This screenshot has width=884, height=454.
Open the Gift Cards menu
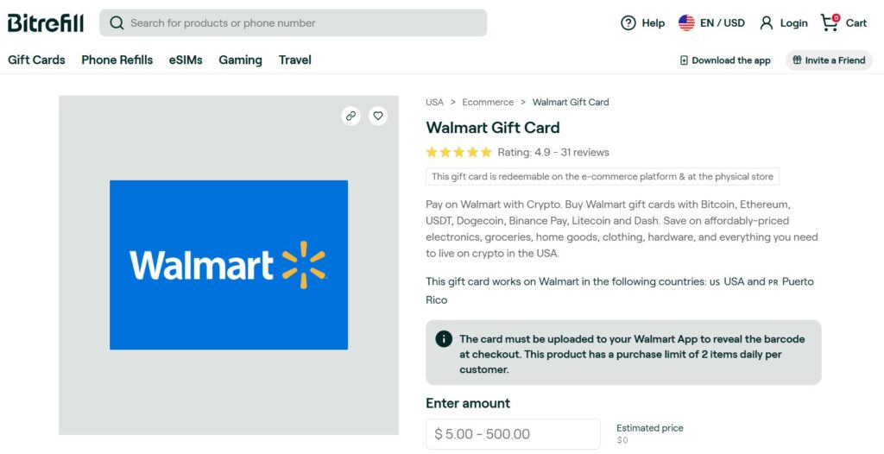point(36,60)
